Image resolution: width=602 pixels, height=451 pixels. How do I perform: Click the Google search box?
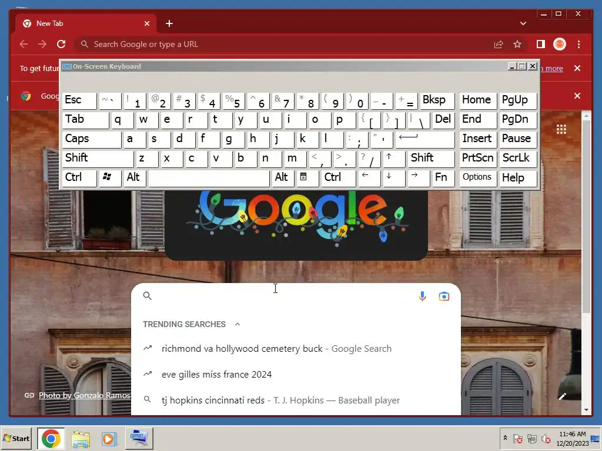pos(282,296)
